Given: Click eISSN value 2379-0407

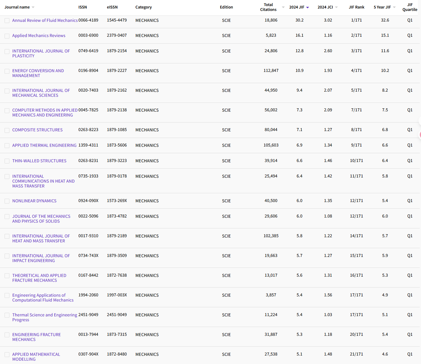Looking at the screenshot, I should 117,35.
